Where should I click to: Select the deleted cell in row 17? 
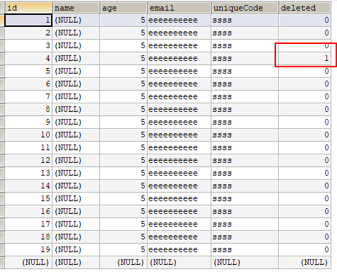point(305,224)
